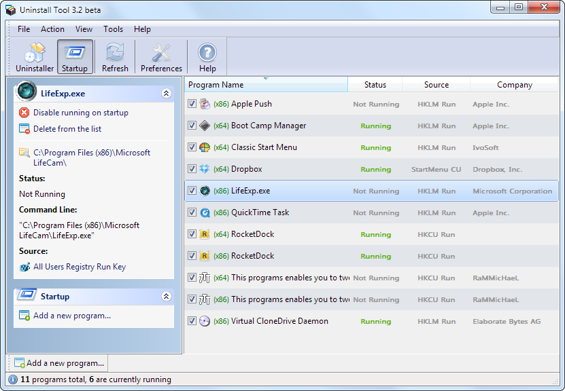Uncheck the Boot Camp Manager checkbox
This screenshot has height=391, width=565.
(x=192, y=126)
